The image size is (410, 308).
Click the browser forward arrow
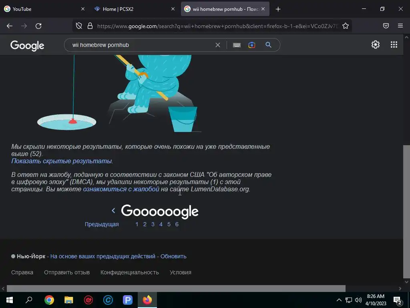(x=24, y=26)
